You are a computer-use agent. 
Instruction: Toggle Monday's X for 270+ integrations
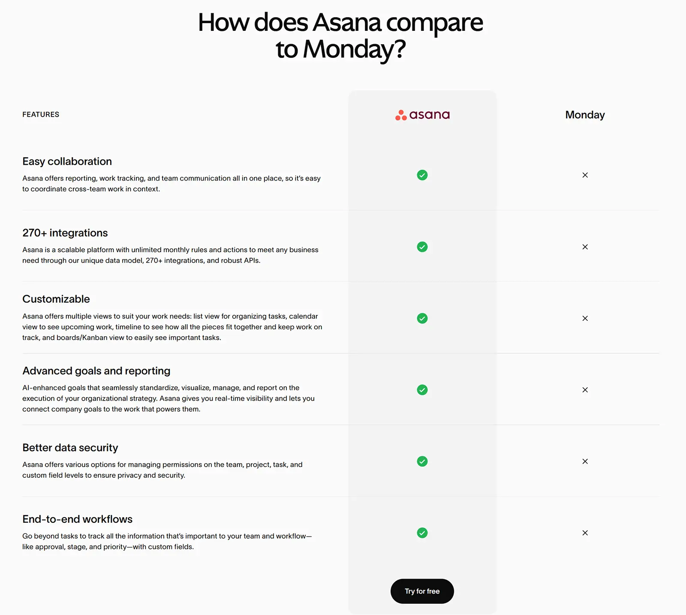pyautogui.click(x=585, y=247)
